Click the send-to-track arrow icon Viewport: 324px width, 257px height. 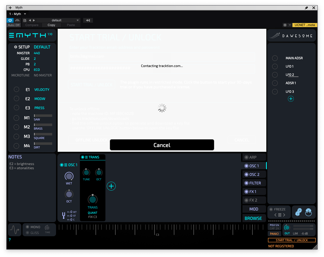[88, 20]
